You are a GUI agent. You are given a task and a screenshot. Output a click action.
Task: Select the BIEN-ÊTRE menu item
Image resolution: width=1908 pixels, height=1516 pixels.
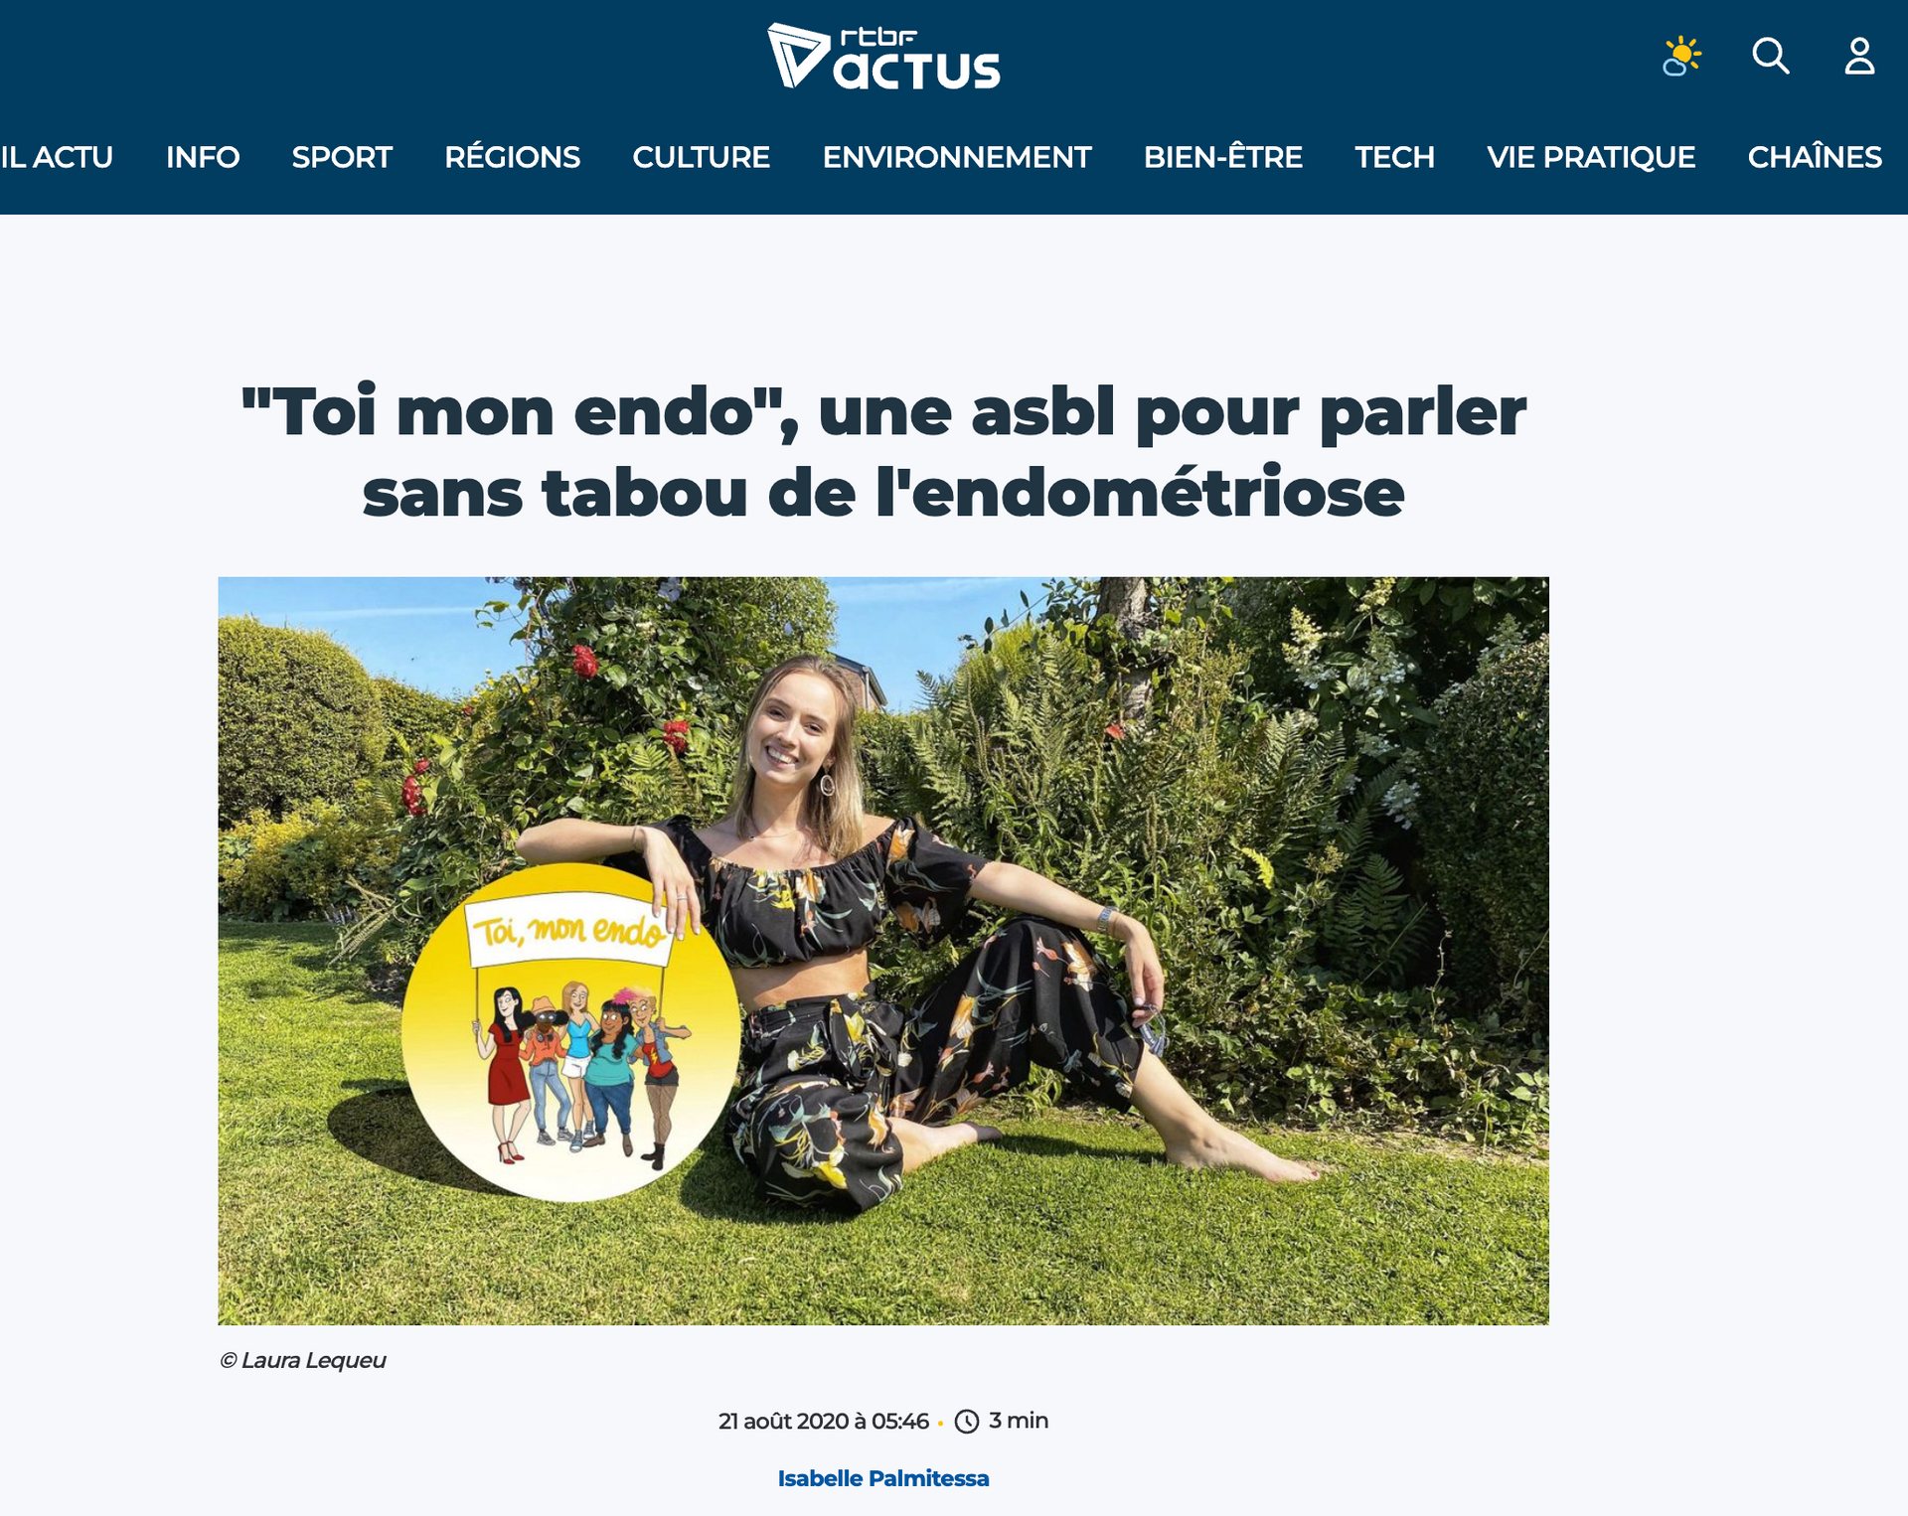pyautogui.click(x=1222, y=157)
